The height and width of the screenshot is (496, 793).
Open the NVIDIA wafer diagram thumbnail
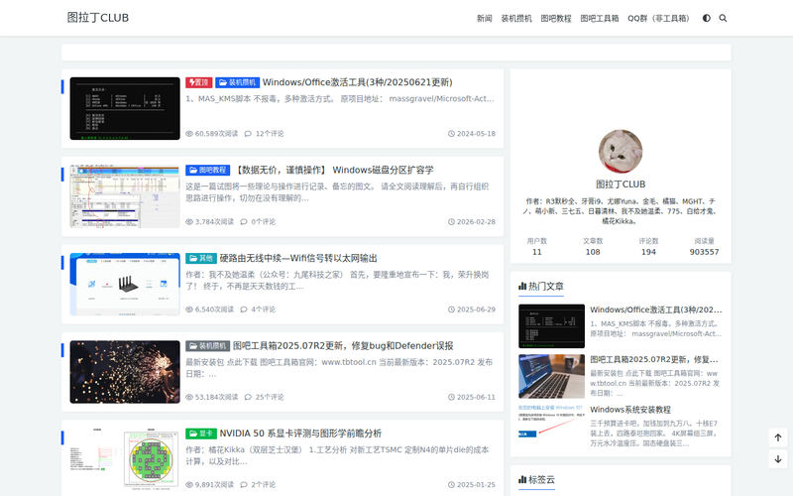coord(125,459)
